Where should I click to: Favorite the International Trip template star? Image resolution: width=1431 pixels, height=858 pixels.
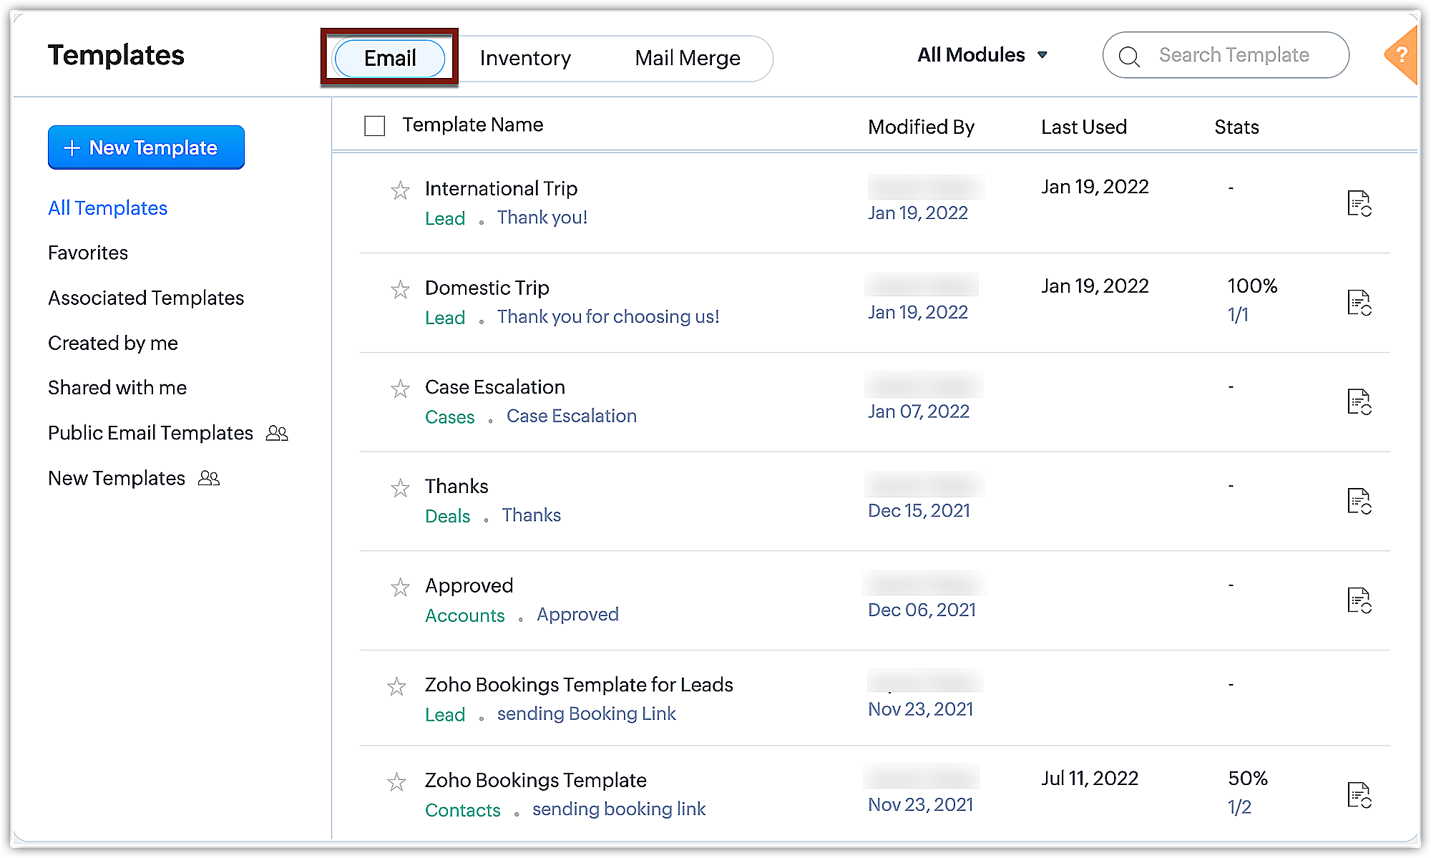click(x=400, y=190)
